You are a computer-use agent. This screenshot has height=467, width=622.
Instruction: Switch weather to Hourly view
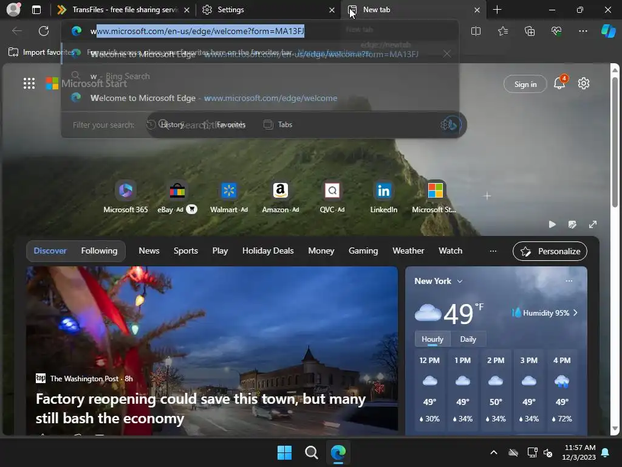pyautogui.click(x=432, y=339)
